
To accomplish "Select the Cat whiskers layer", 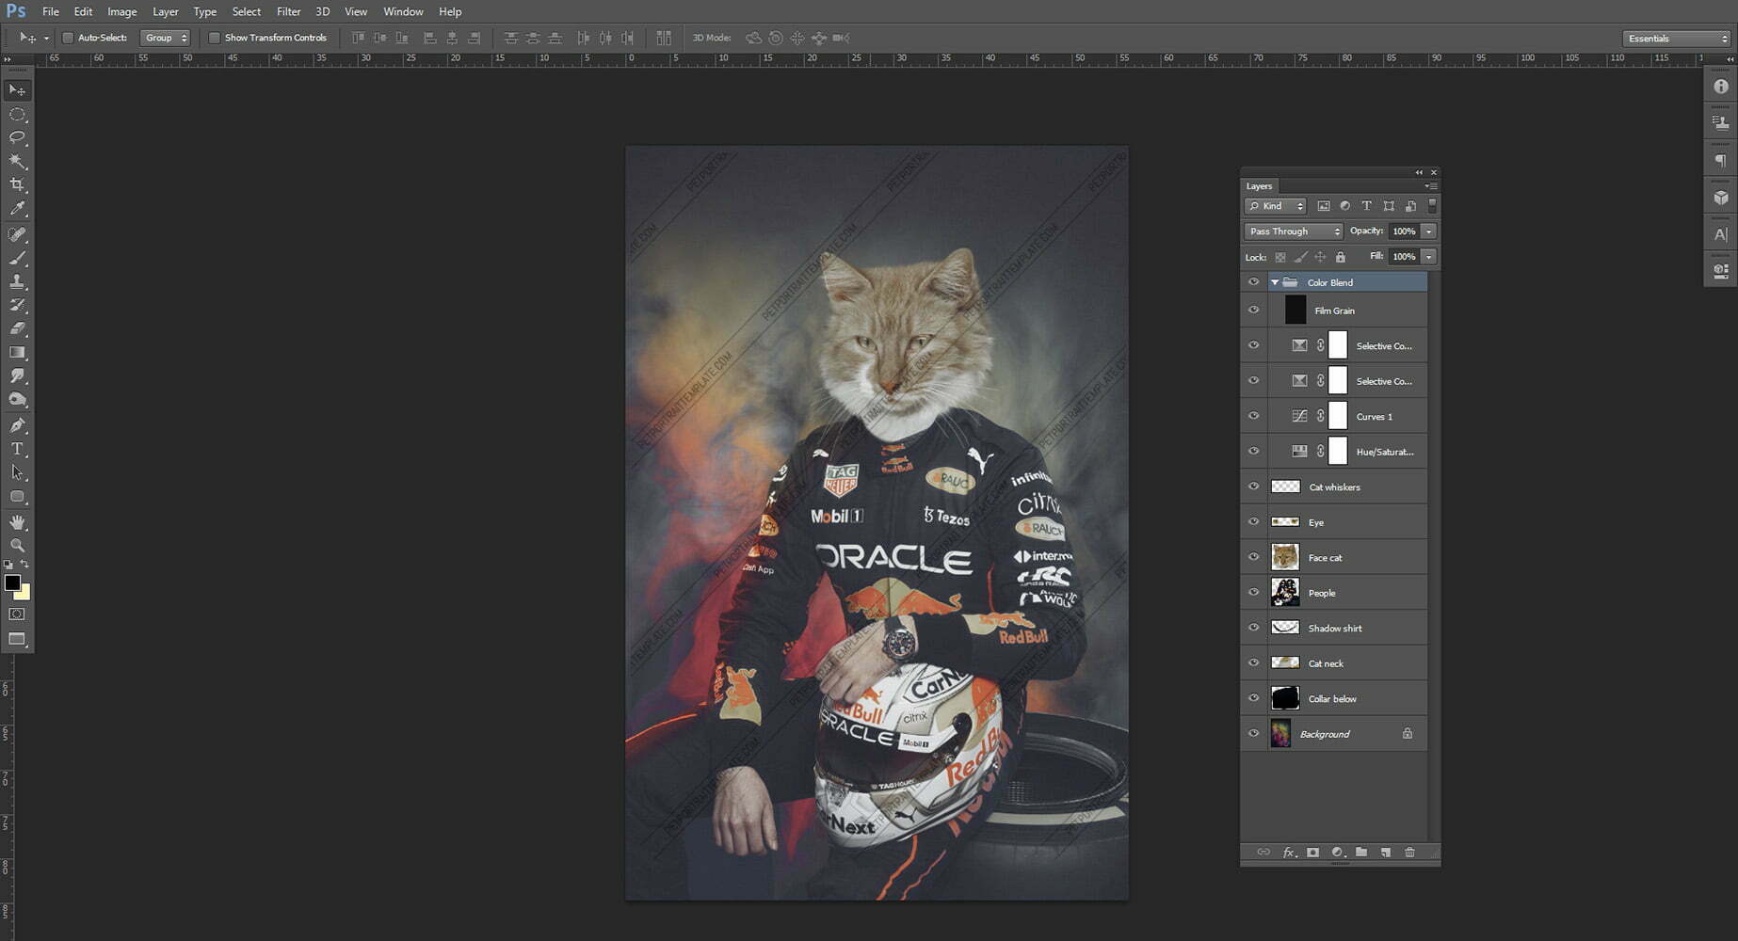I will pos(1356,487).
